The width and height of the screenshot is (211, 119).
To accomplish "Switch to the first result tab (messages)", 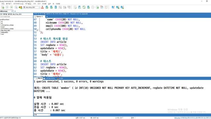I will (38, 78).
